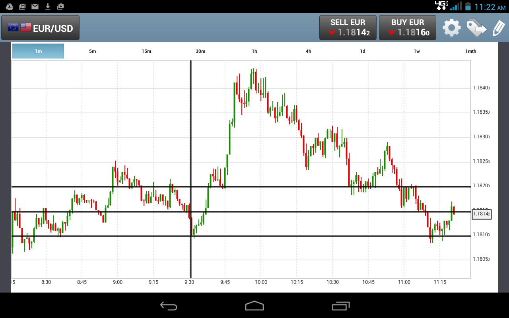Screen dimensions: 509x318
Task: Tap the 1.18350 price axis label
Action: (481, 112)
